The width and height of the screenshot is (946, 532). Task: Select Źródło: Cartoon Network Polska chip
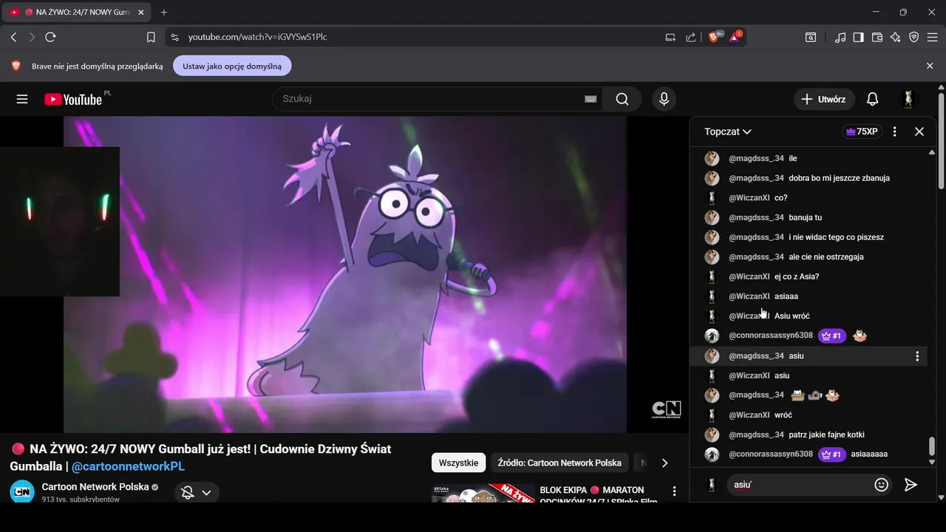pyautogui.click(x=559, y=463)
